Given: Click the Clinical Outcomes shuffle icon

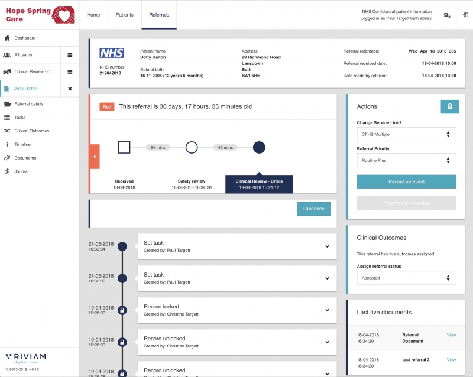Looking at the screenshot, I should pyautogui.click(x=7, y=131).
